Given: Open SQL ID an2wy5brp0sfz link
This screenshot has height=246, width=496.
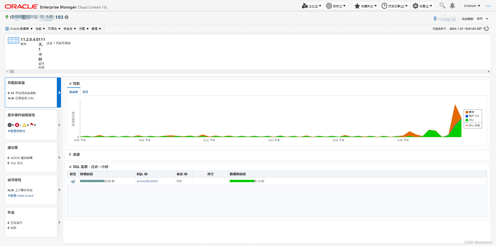Looking at the screenshot, I should pyautogui.click(x=147, y=181).
